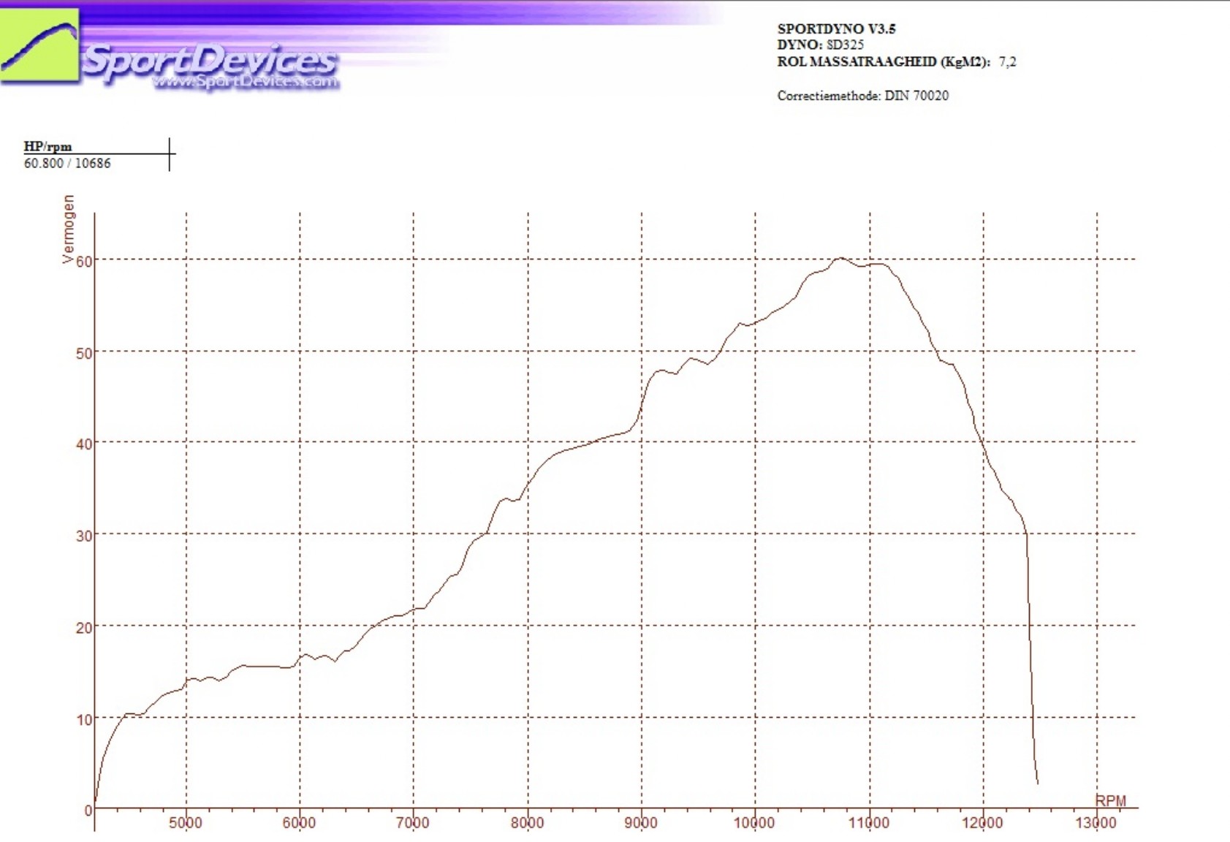Screen dimensions: 1230x842
Task: Click the 11000 rpm axis label
Action: [x=869, y=823]
